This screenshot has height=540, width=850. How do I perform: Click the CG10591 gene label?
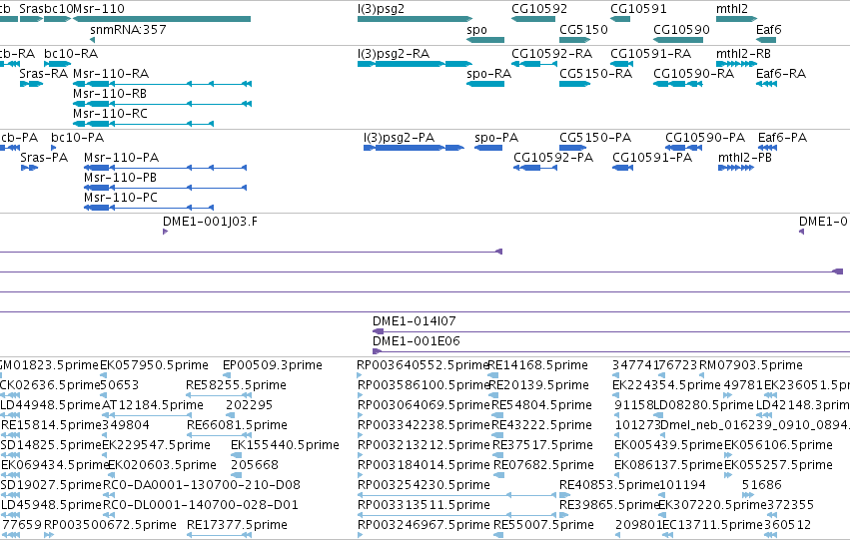pyautogui.click(x=638, y=9)
